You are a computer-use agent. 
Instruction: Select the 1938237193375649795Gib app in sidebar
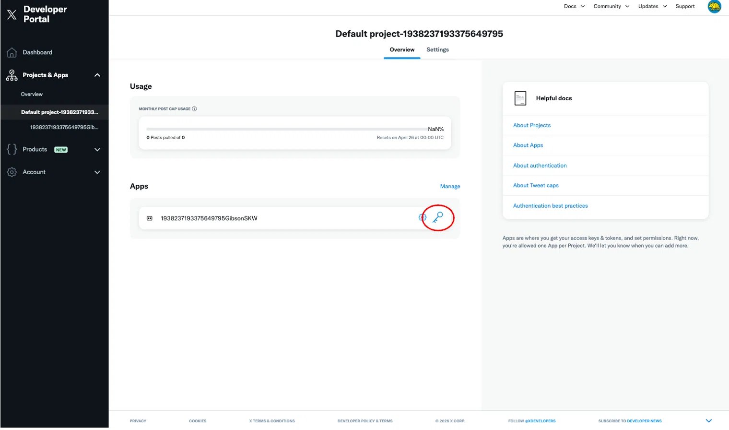click(64, 128)
